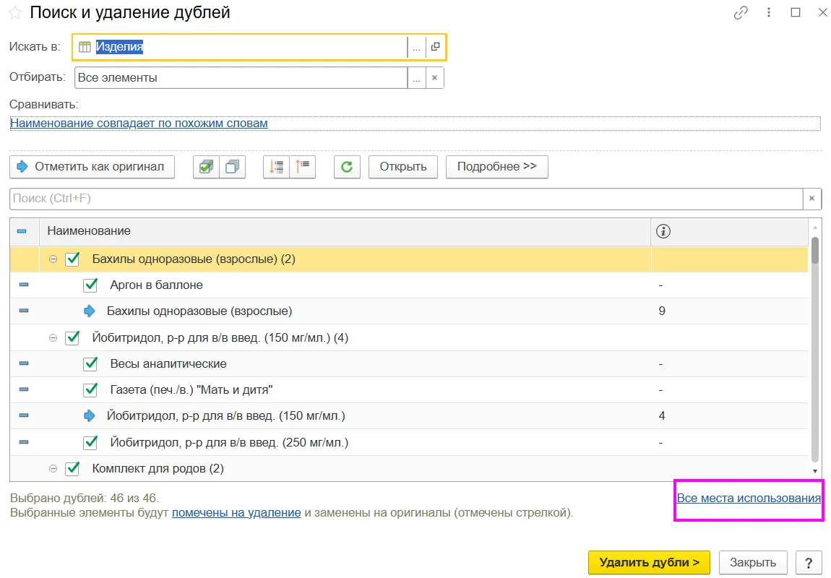Screen dimensions: 831x578
Task: Click the table icon inside the Искать в field
Action: coord(85,47)
